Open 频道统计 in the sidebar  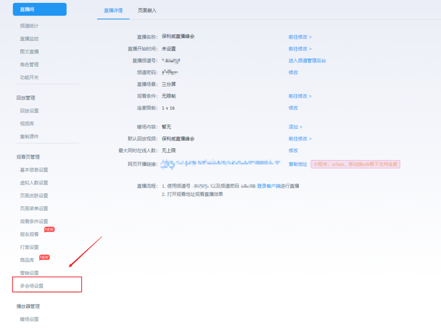(x=29, y=26)
